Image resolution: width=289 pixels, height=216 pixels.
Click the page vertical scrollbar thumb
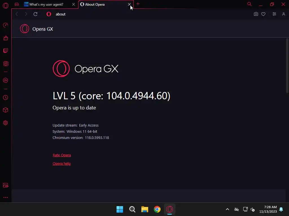[287, 66]
